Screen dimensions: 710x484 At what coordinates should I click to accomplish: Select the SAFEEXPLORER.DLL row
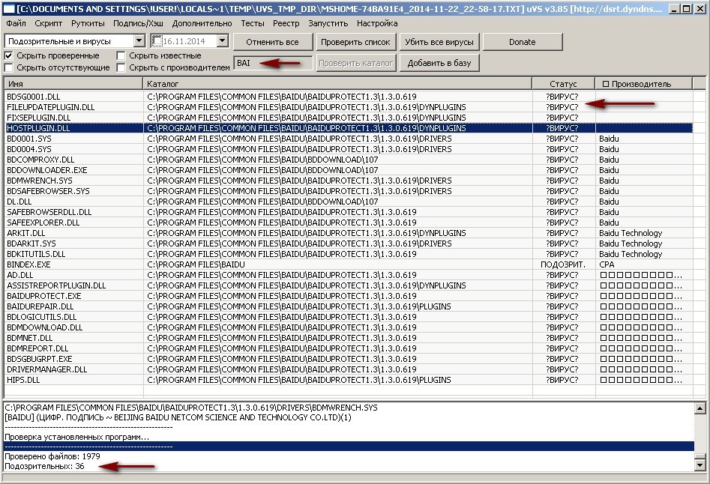click(348, 223)
